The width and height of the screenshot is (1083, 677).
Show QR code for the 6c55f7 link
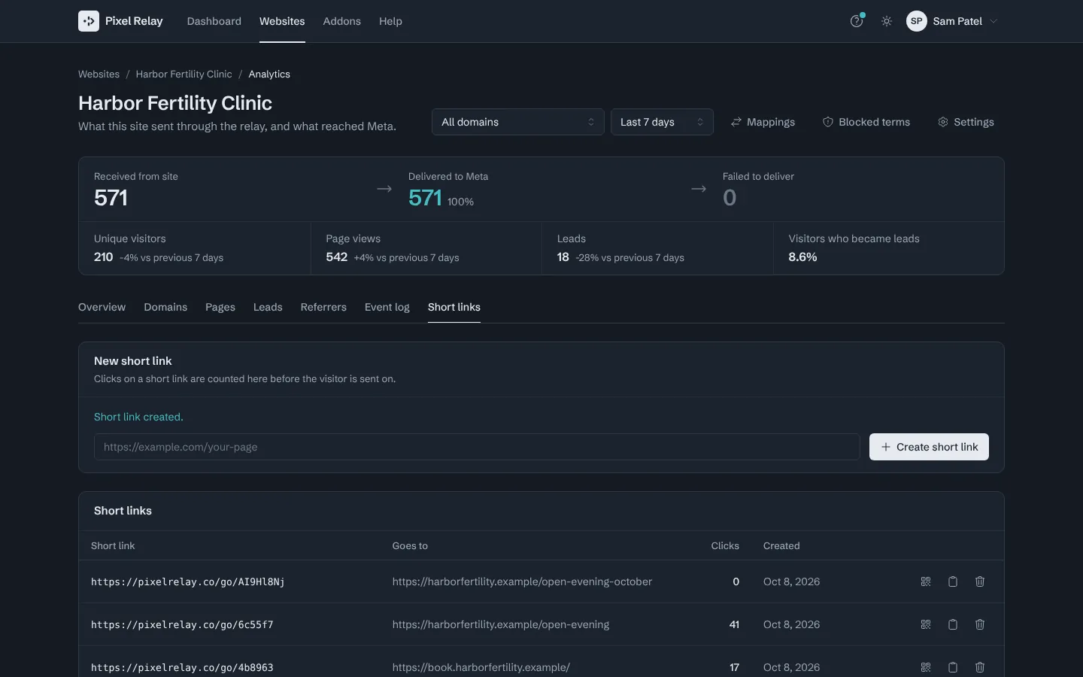(x=926, y=624)
